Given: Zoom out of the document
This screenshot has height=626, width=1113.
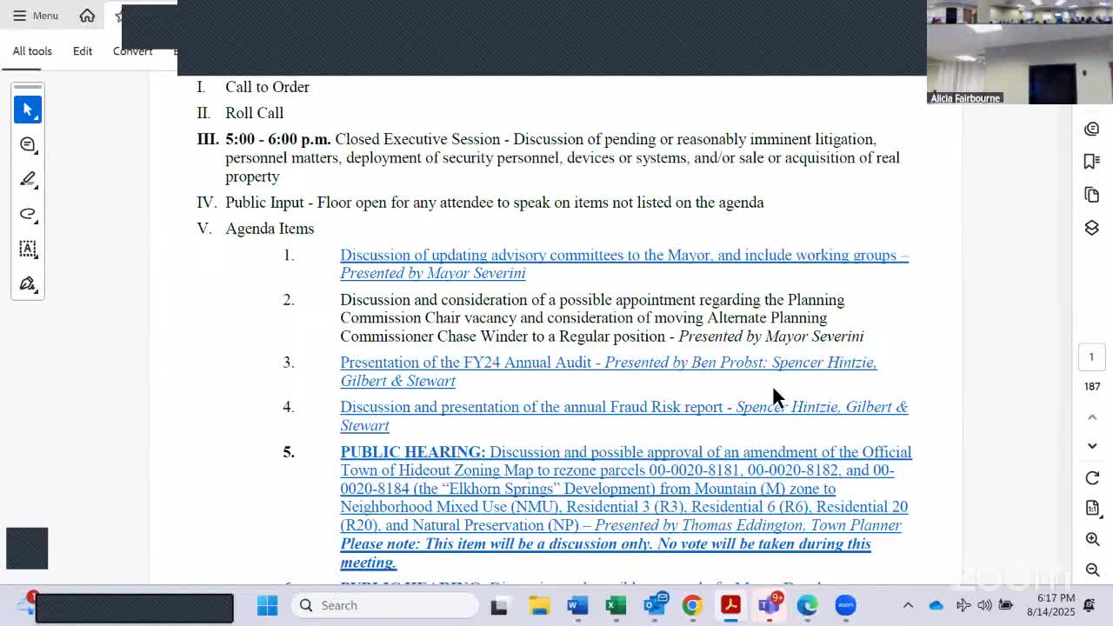Looking at the screenshot, I should click(1092, 569).
